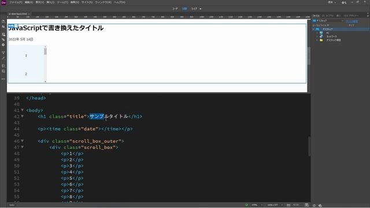Click the Apply Comment icon
The width and height of the screenshot is (370, 208).
click(3, 66)
